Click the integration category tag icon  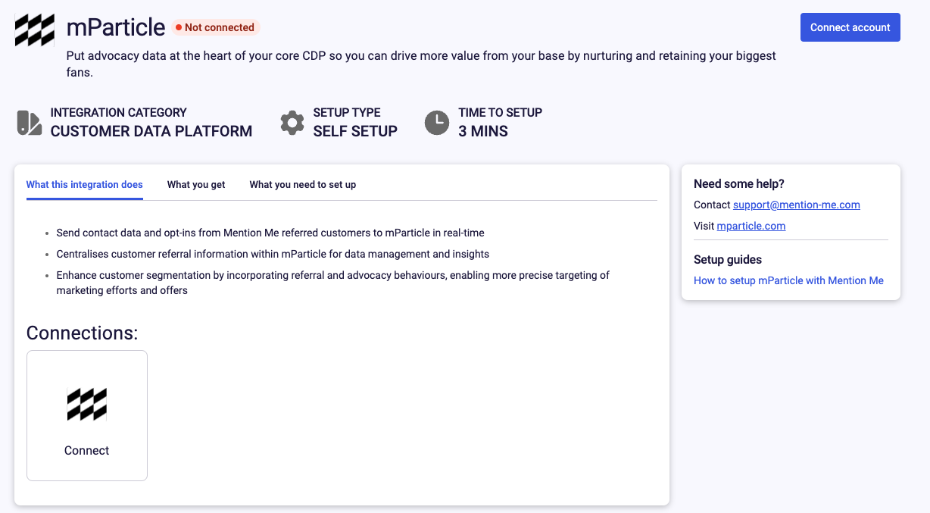click(x=30, y=123)
